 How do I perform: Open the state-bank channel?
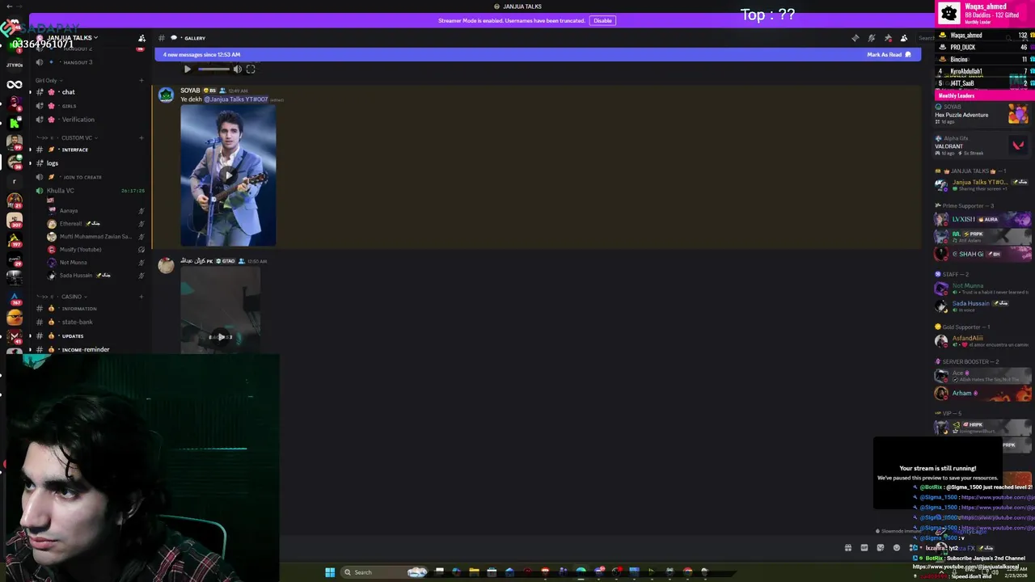click(78, 323)
